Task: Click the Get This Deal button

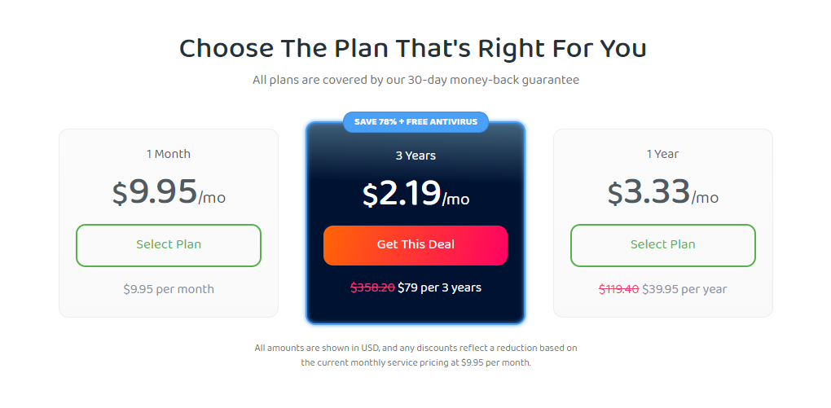Action: point(415,245)
